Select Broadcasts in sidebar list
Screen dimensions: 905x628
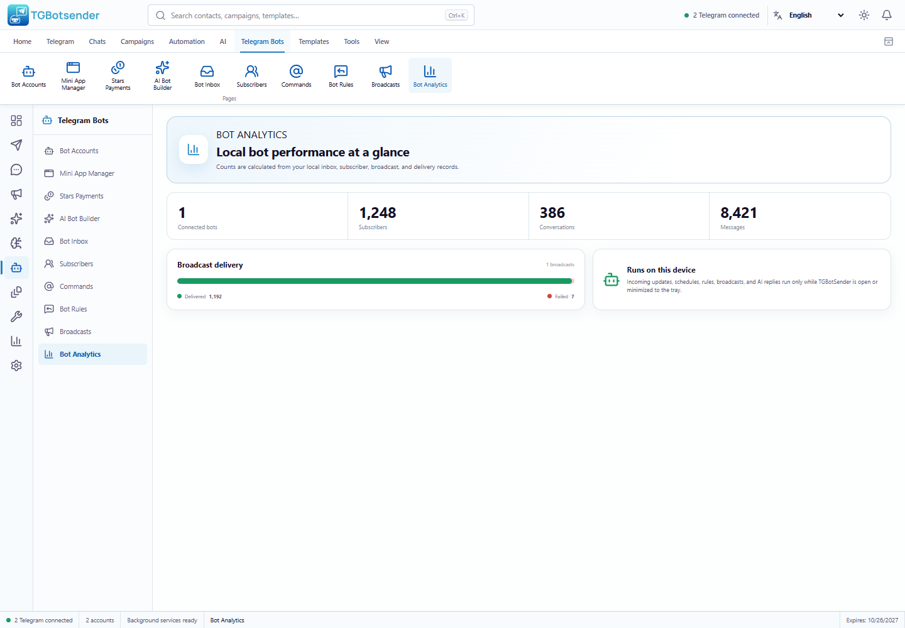[x=92, y=332]
